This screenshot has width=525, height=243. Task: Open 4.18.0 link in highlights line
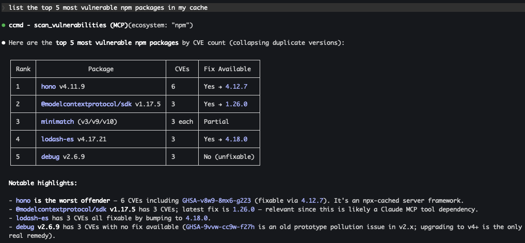[x=197, y=218]
